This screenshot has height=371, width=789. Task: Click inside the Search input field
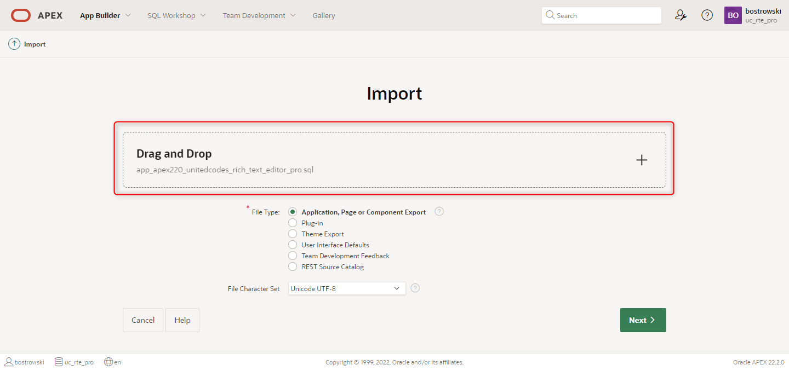(602, 15)
